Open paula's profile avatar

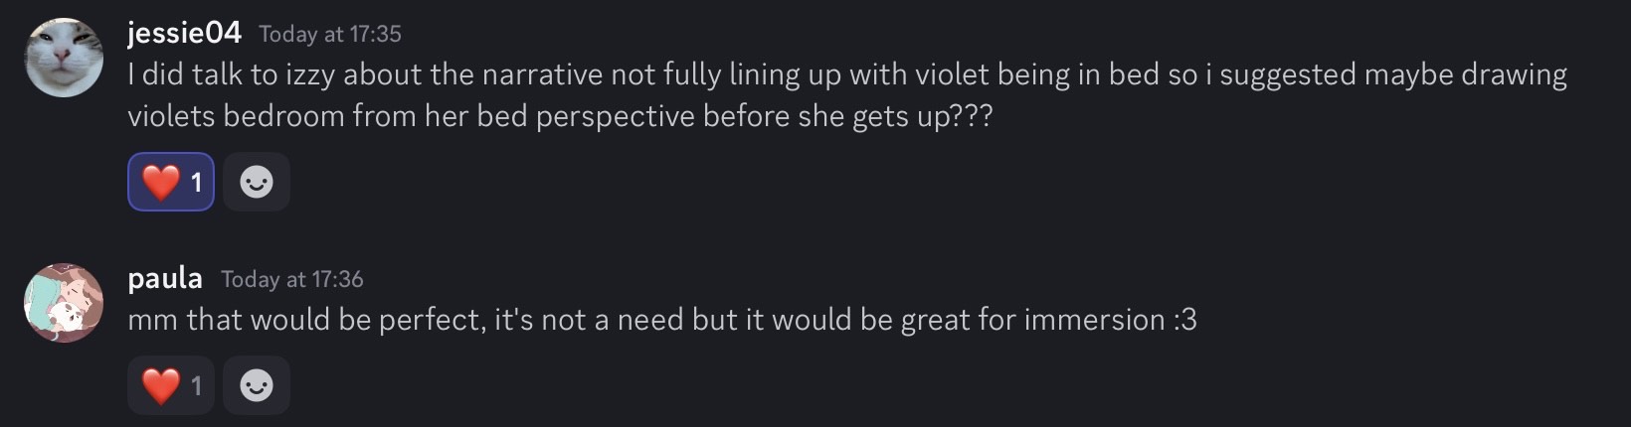[64, 303]
